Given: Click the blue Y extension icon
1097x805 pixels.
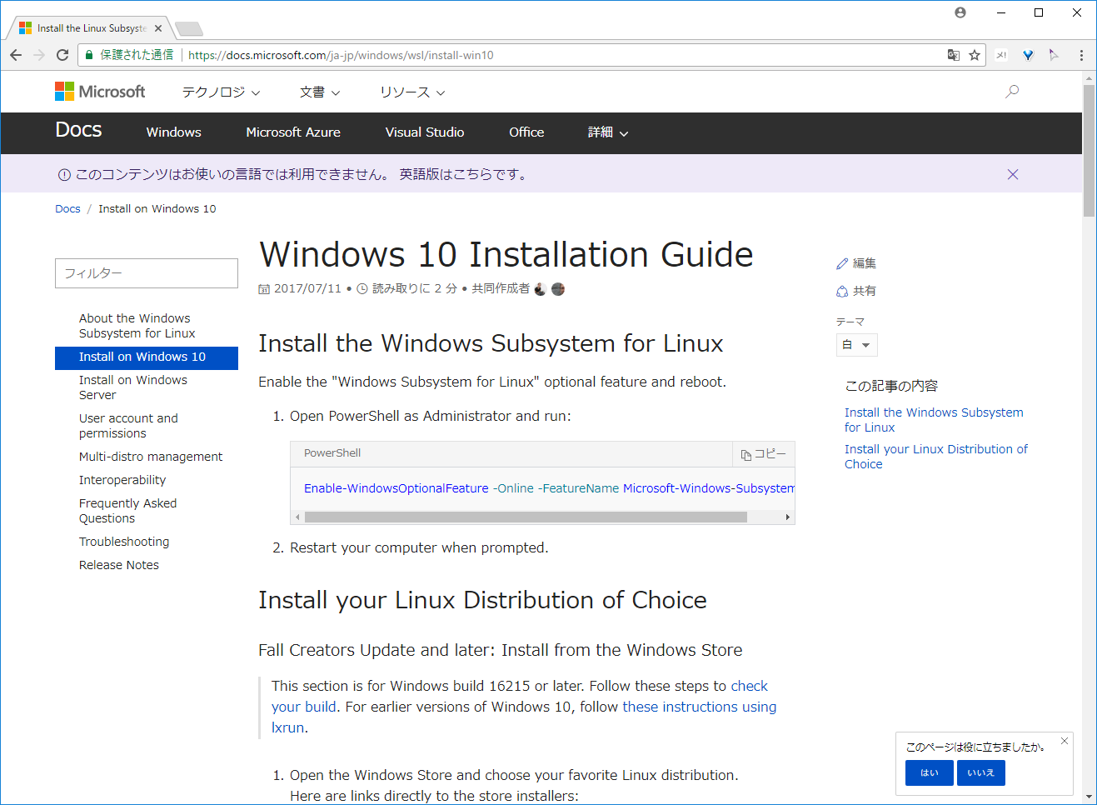Looking at the screenshot, I should (1029, 55).
